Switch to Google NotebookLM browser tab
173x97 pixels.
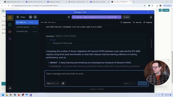click(14, 2)
